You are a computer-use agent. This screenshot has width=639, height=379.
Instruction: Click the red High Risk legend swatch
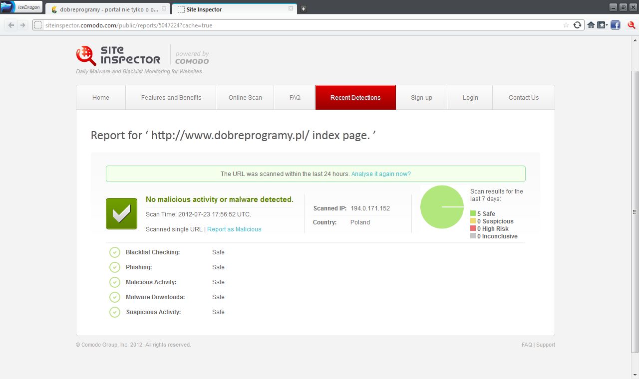click(x=473, y=228)
